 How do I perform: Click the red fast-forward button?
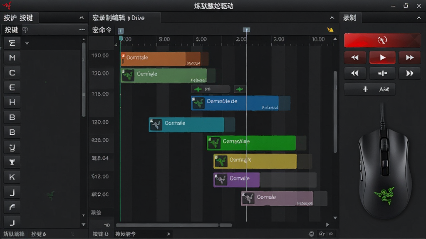pyautogui.click(x=409, y=57)
